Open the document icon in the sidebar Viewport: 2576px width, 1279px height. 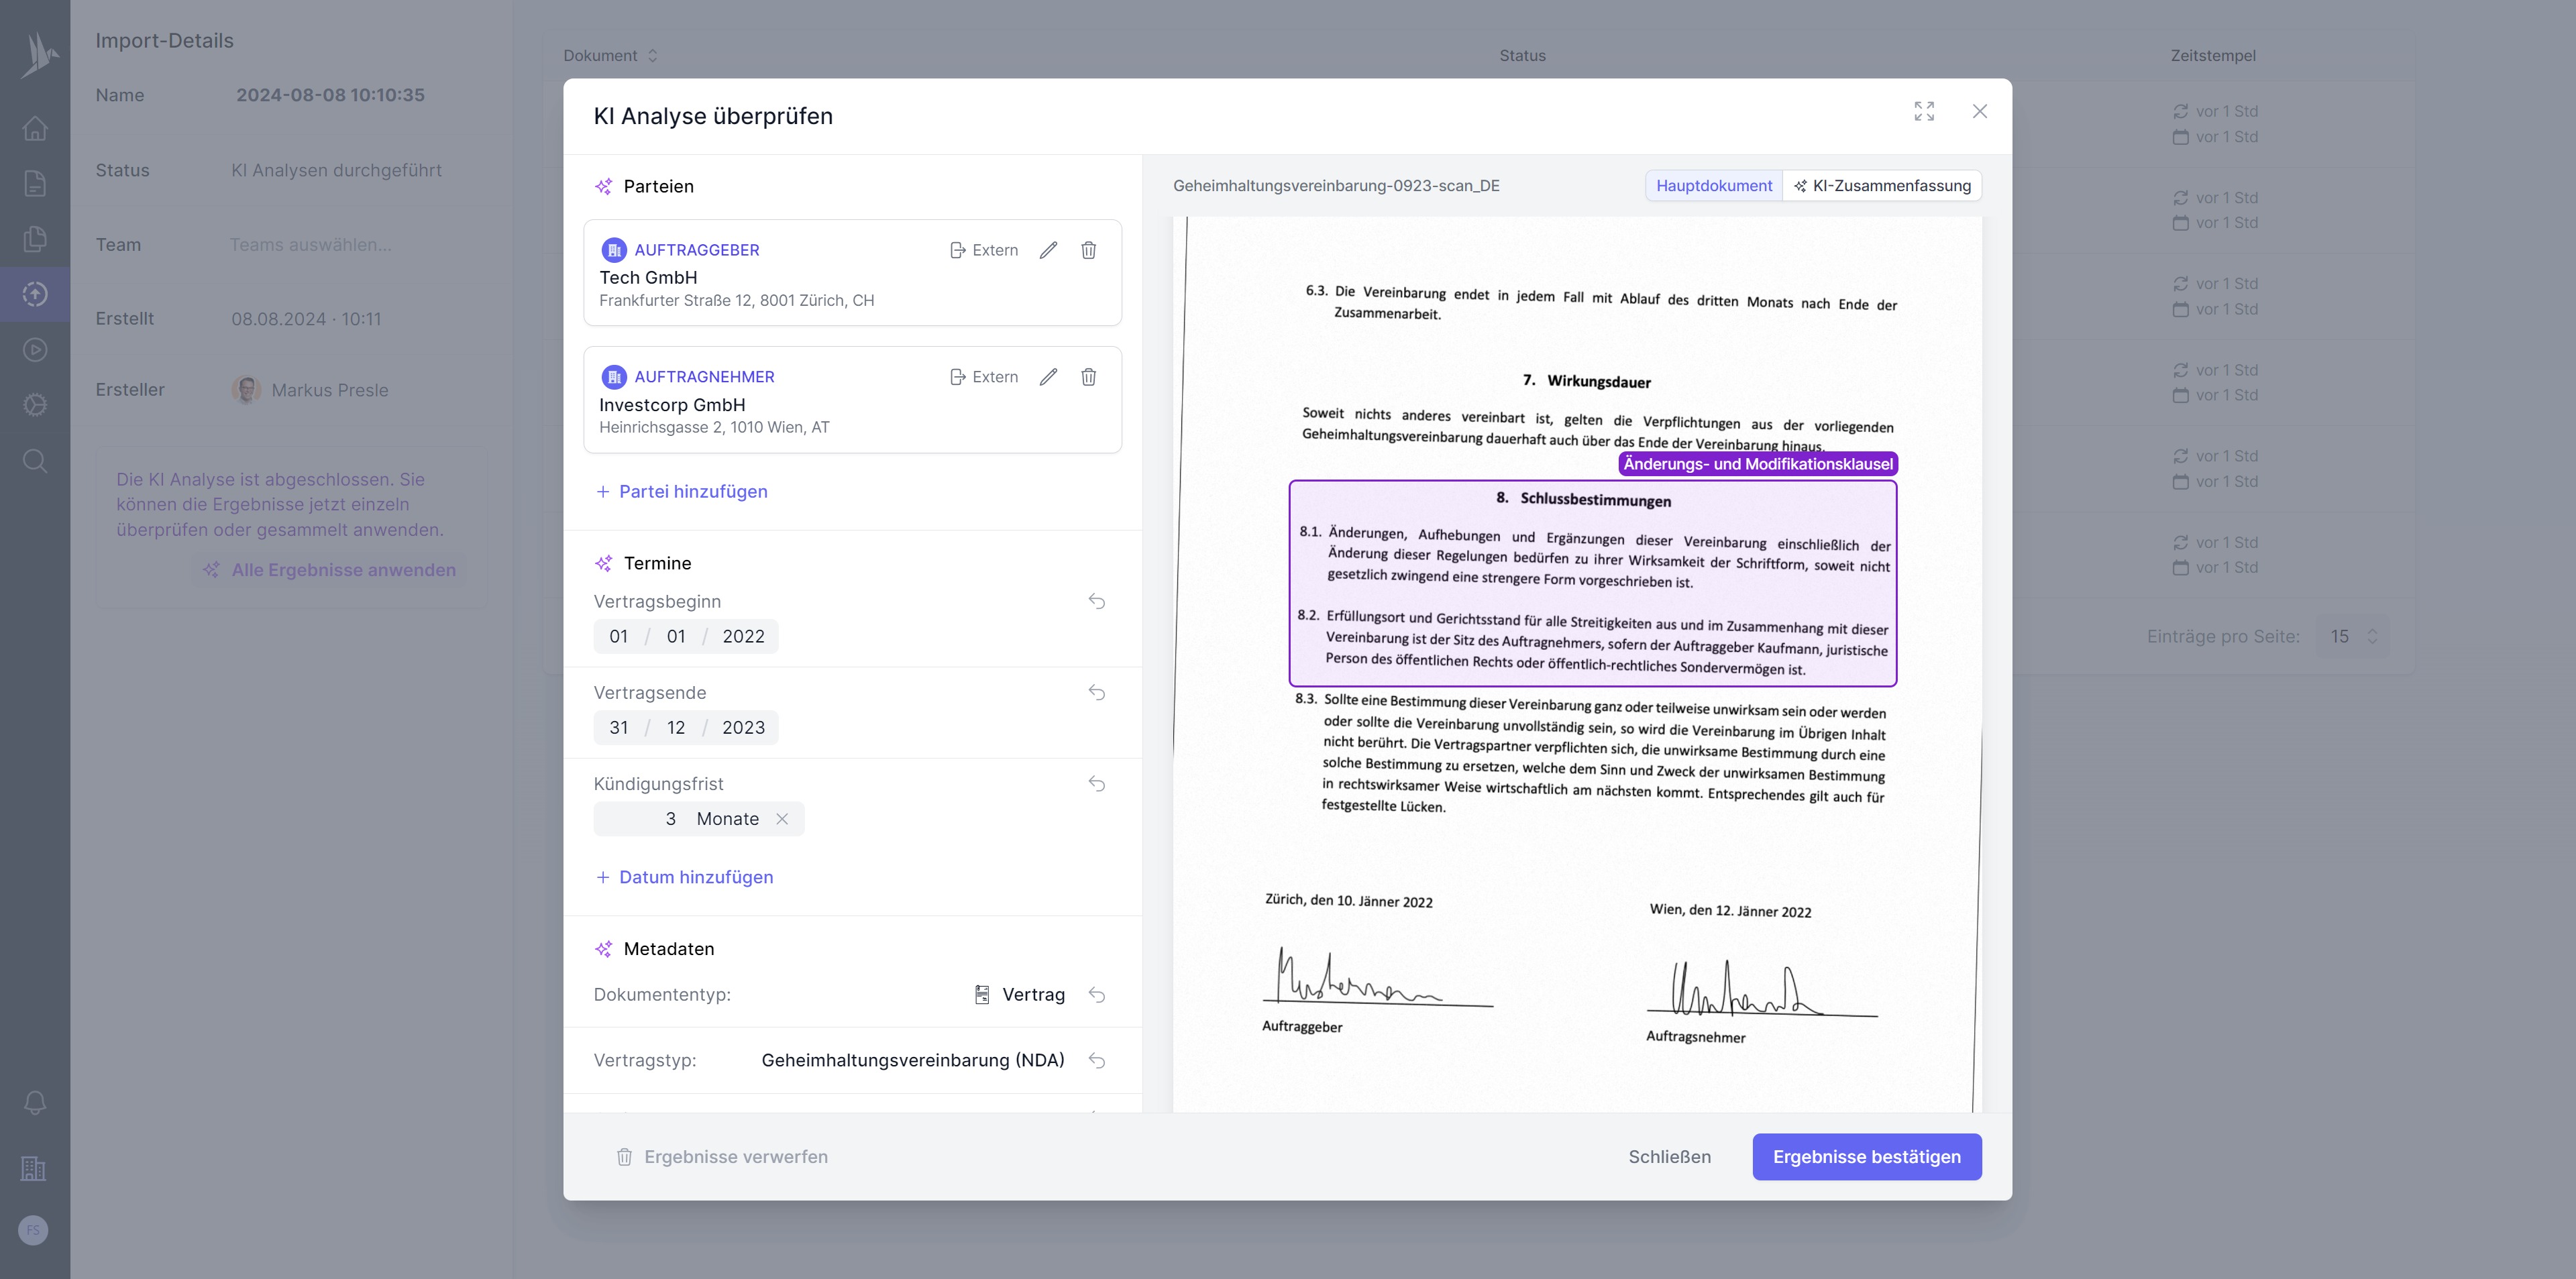[x=35, y=183]
